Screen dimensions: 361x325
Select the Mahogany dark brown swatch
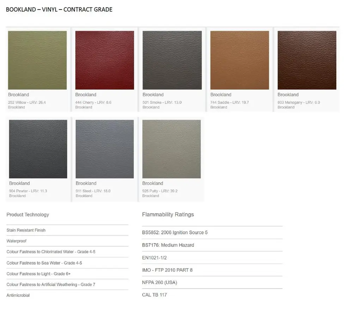coord(307,60)
